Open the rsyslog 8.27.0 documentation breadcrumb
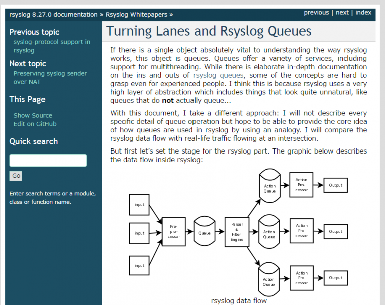This screenshot has height=305, width=385. click(53, 15)
